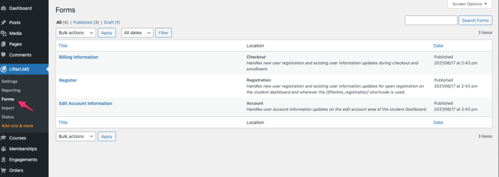Sort by Date in table header
The height and width of the screenshot is (177, 499).
click(x=438, y=46)
